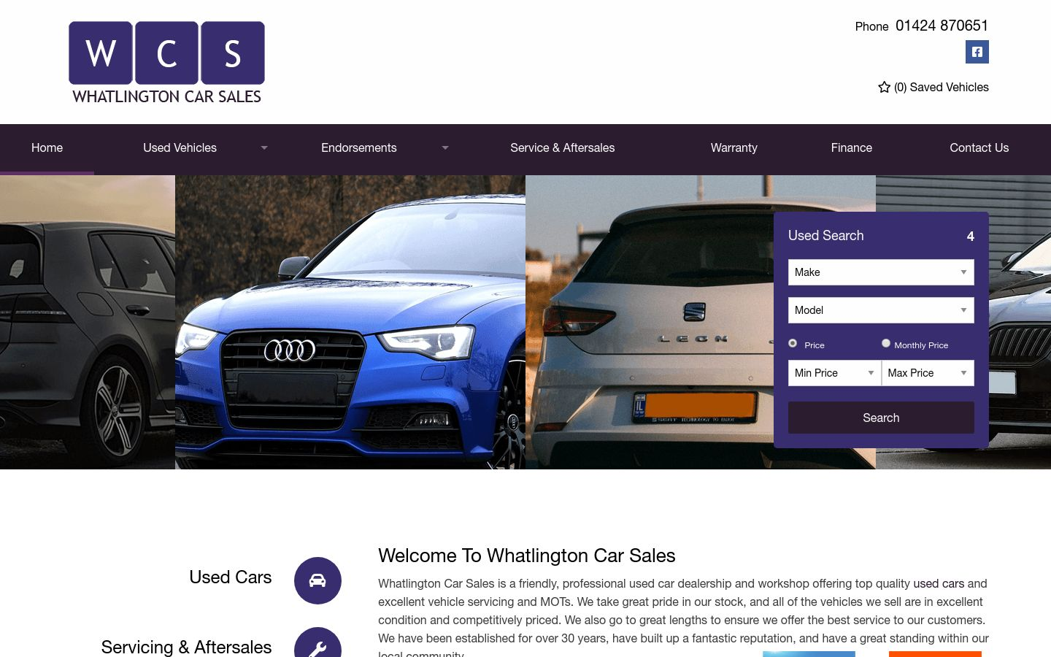Expand the Used Vehicles submenu arrow
1051x657 pixels.
pyautogui.click(x=264, y=147)
